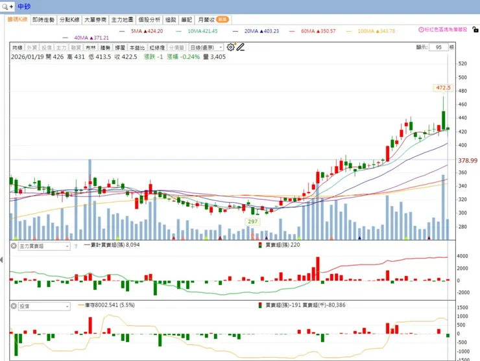This screenshot has width=480, height=361.
Task: Click the 10MA 421.45 value text
Action: point(202,31)
